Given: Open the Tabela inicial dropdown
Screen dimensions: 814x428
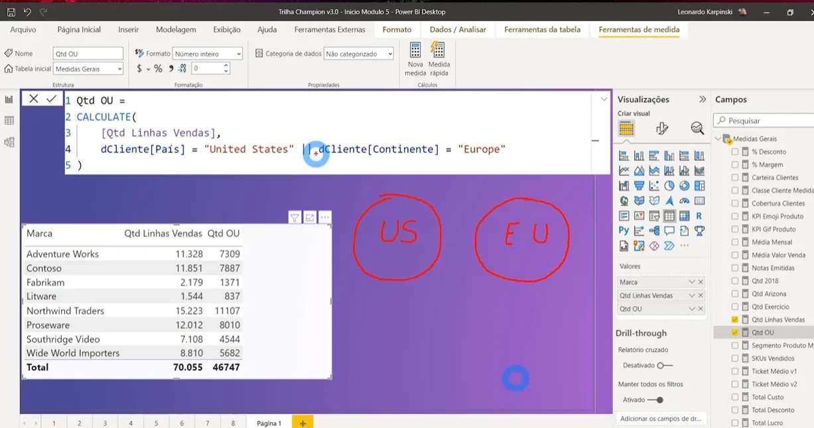Looking at the screenshot, I should pos(88,69).
